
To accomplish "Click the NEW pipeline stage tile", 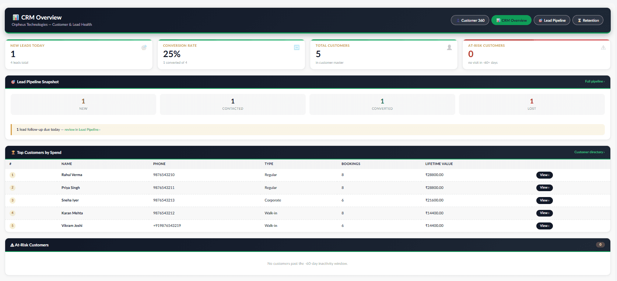I will (83, 104).
